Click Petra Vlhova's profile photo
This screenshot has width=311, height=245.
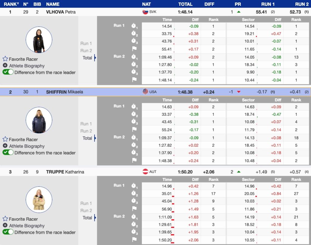[39, 40]
